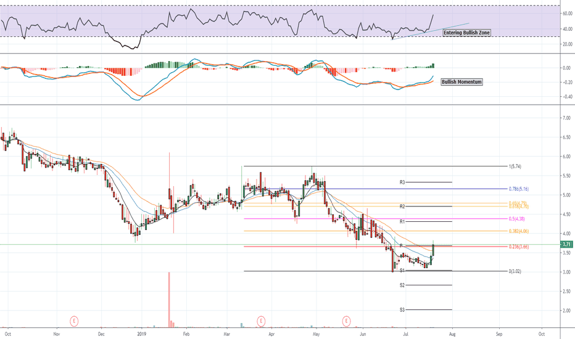Click the S1 pivot support label
Screen dimensions: 575x339
(x=402, y=271)
